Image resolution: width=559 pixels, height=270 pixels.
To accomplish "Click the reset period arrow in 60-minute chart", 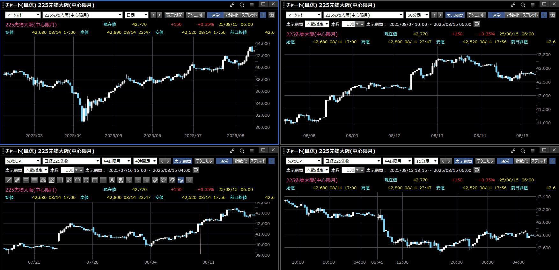I will 477,24.
